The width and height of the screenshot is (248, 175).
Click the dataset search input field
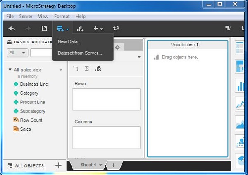tap(41, 53)
